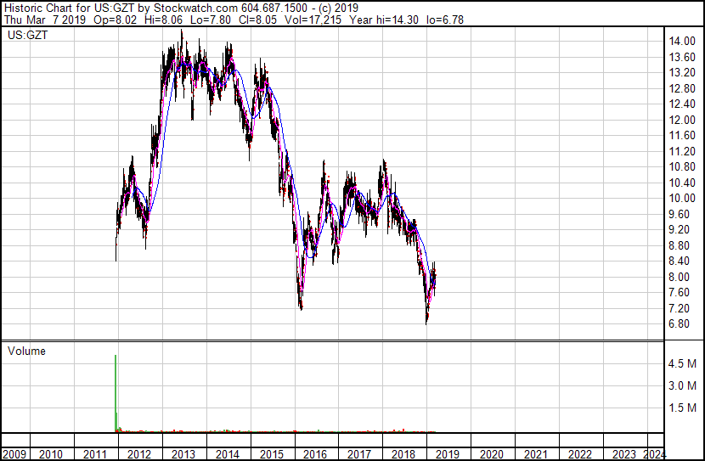Click the Lo=7.80 daily low value
This screenshot has height=461, width=705.
[211, 20]
